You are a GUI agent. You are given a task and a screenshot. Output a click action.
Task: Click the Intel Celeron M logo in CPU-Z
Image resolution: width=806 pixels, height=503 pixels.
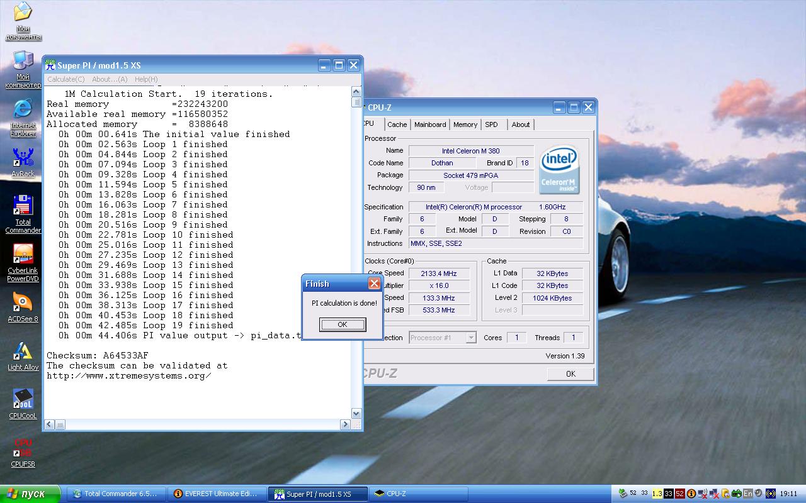(560, 170)
